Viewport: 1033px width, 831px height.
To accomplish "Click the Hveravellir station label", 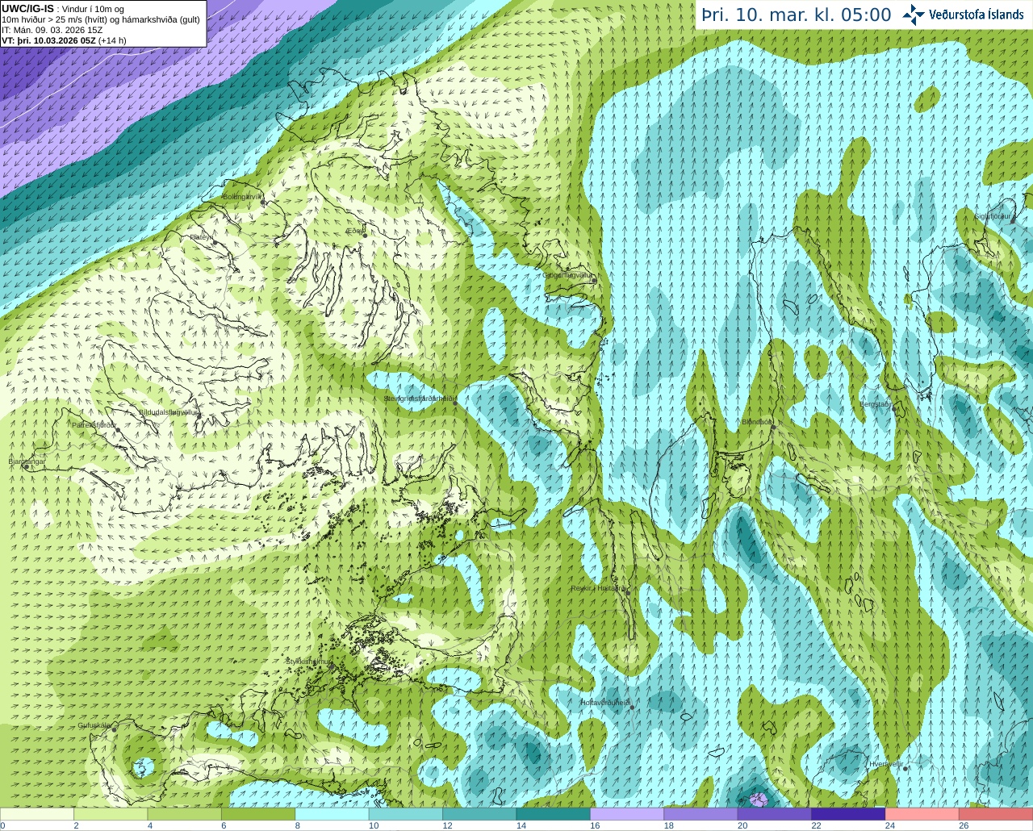I will (x=885, y=763).
